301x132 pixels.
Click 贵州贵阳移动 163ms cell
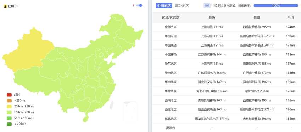pyautogui.click(x=212, y=100)
